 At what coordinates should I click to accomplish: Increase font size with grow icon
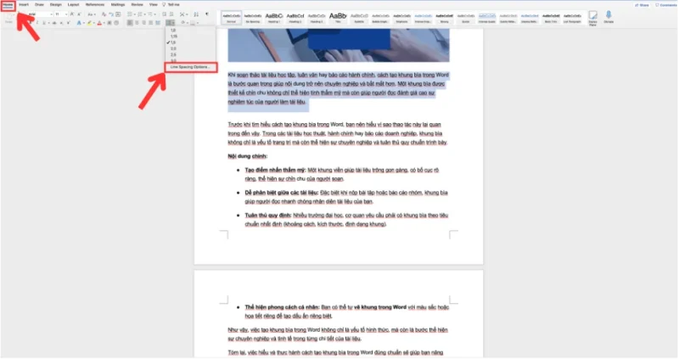click(72, 14)
